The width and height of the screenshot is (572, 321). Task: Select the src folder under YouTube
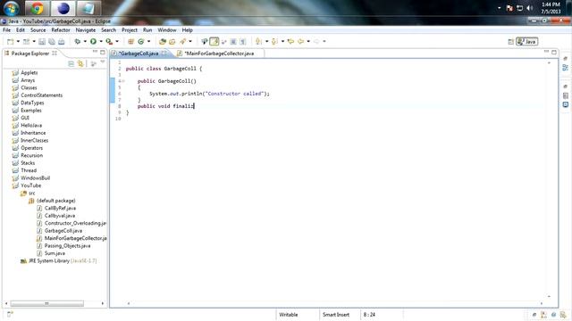click(32, 193)
